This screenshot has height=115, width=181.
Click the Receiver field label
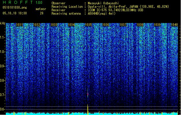(58, 10)
